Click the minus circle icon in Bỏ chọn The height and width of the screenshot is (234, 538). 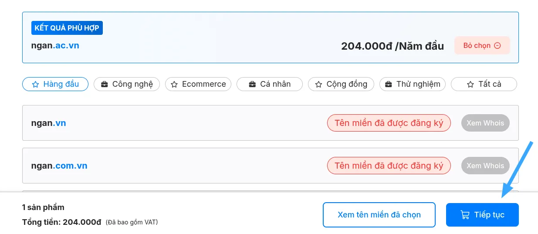pos(497,46)
